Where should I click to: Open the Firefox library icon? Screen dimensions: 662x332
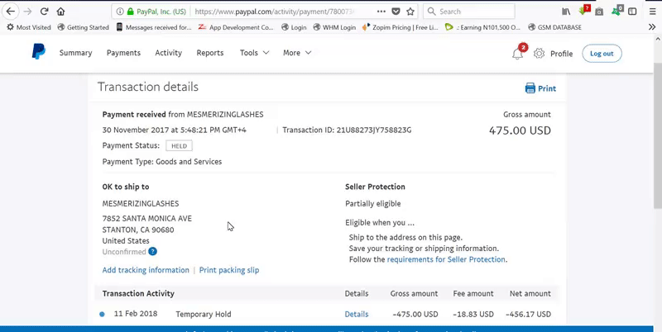coord(566,12)
